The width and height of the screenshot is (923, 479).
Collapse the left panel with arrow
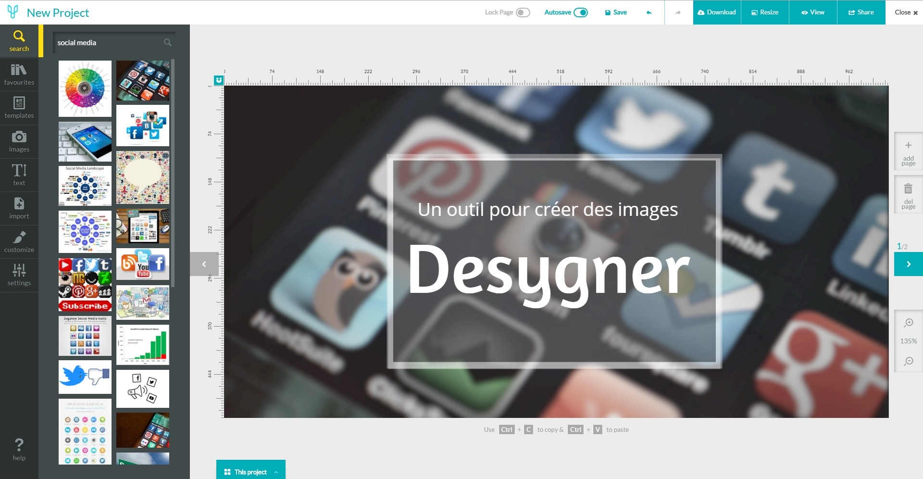pos(204,264)
